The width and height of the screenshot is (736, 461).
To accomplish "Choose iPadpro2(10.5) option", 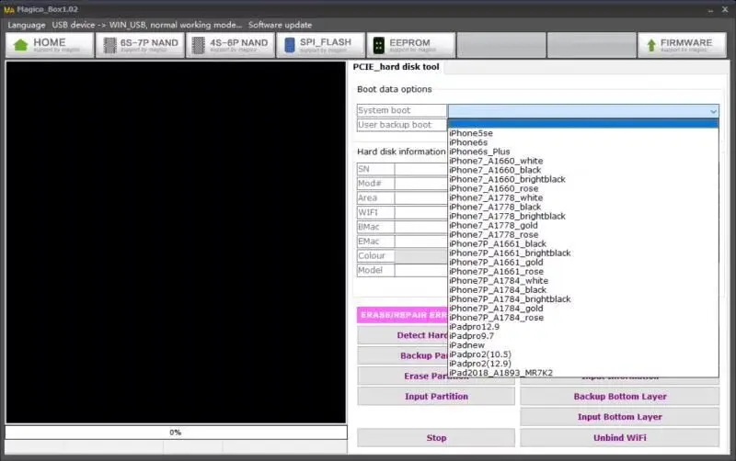I will pos(583,354).
